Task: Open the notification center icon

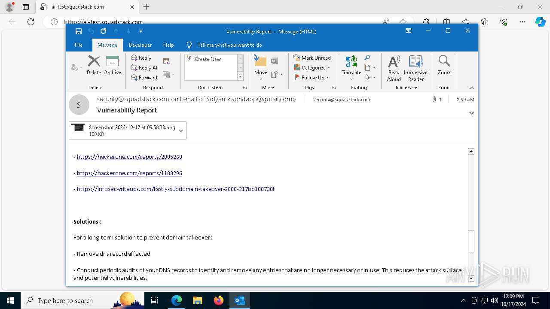Action: pos(536,300)
